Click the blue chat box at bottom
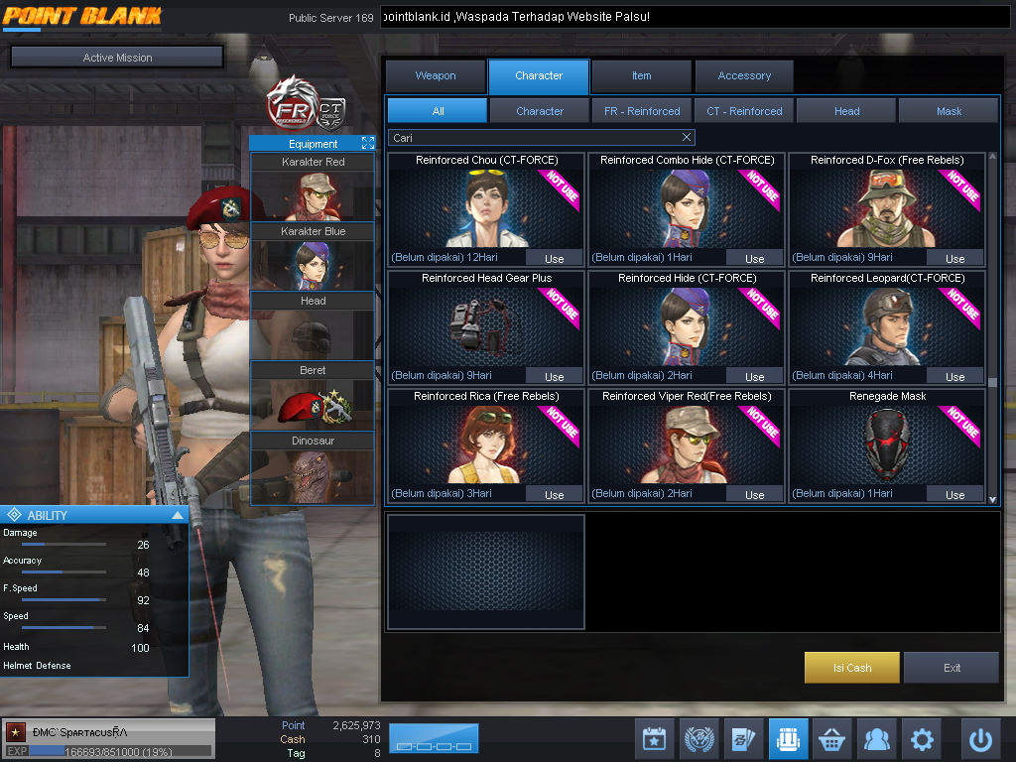This screenshot has height=762, width=1016. click(434, 738)
